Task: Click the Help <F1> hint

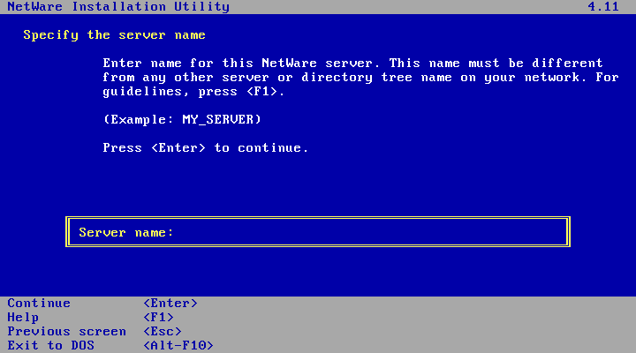Action: 90,318
